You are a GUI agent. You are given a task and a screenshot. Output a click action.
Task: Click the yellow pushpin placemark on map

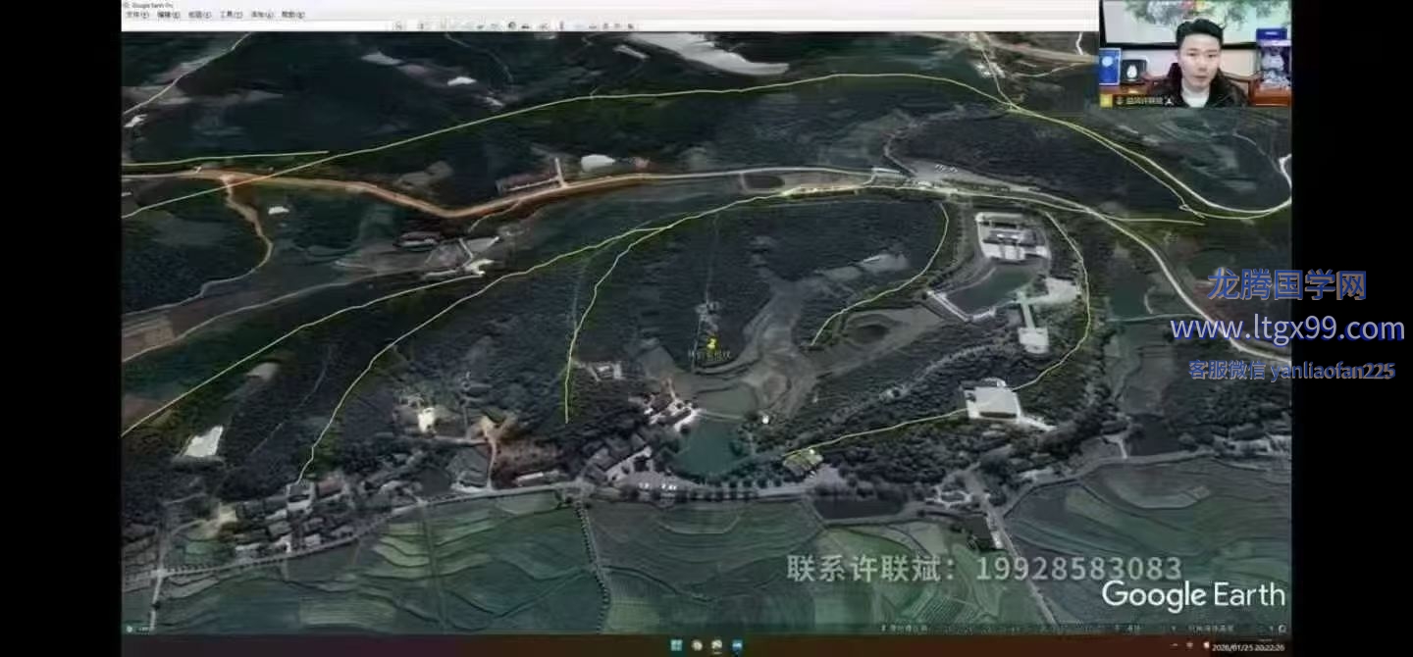tap(712, 344)
